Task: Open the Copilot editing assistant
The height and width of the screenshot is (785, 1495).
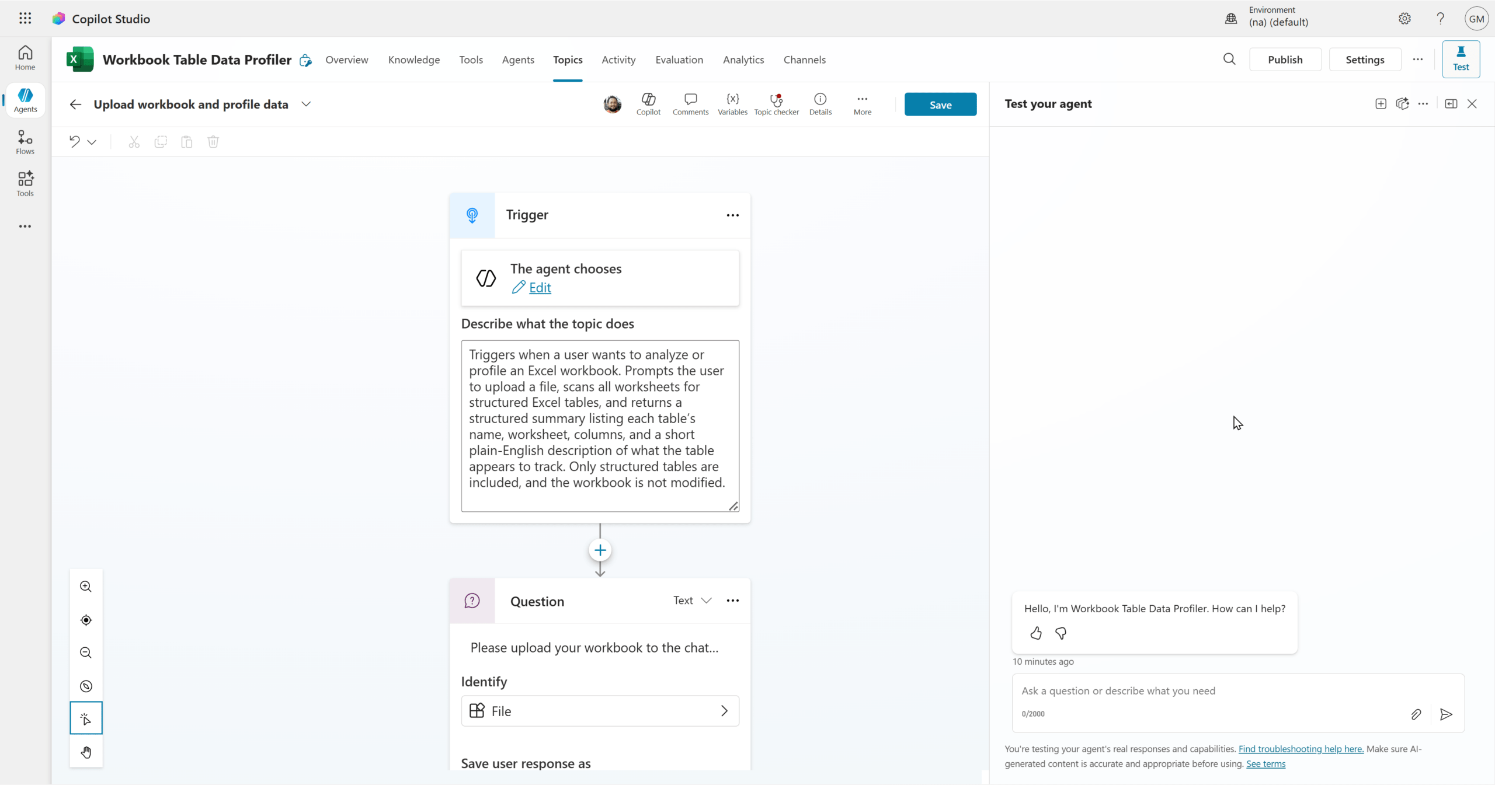Action: (648, 104)
